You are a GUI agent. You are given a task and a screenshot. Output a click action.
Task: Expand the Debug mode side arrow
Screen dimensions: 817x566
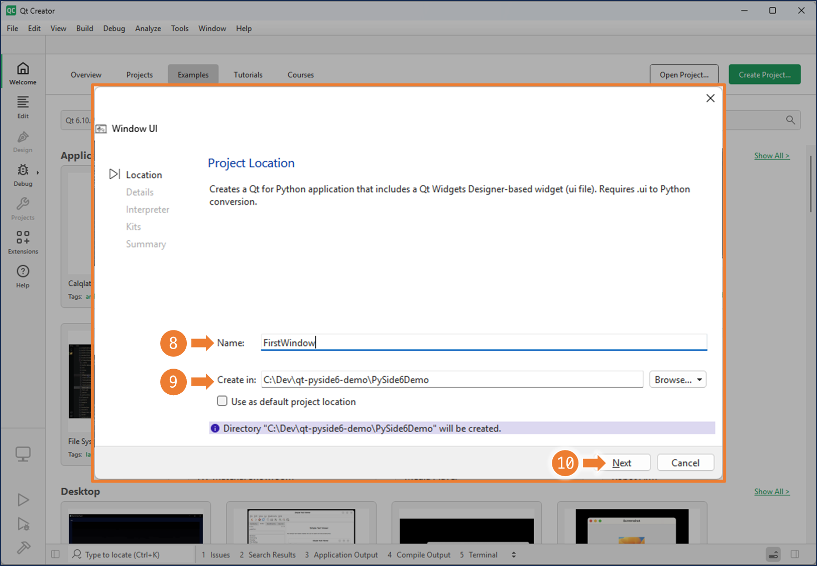click(x=38, y=173)
